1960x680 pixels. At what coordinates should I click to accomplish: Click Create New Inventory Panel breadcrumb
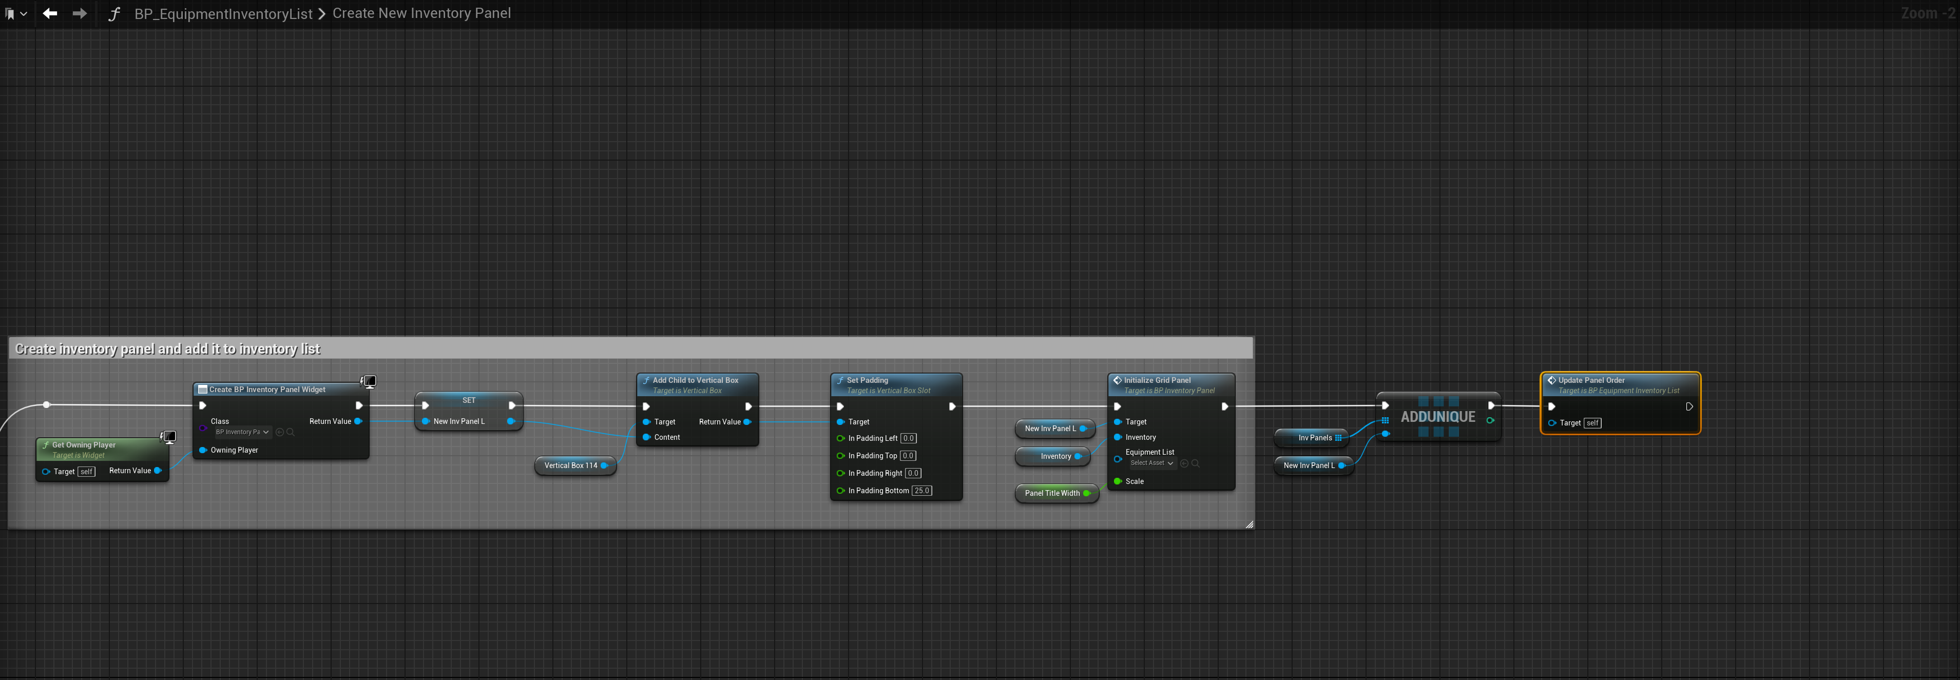tap(421, 14)
